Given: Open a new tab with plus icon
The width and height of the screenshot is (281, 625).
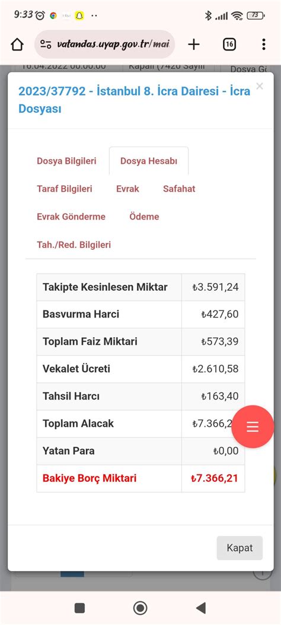Looking at the screenshot, I should 193,45.
